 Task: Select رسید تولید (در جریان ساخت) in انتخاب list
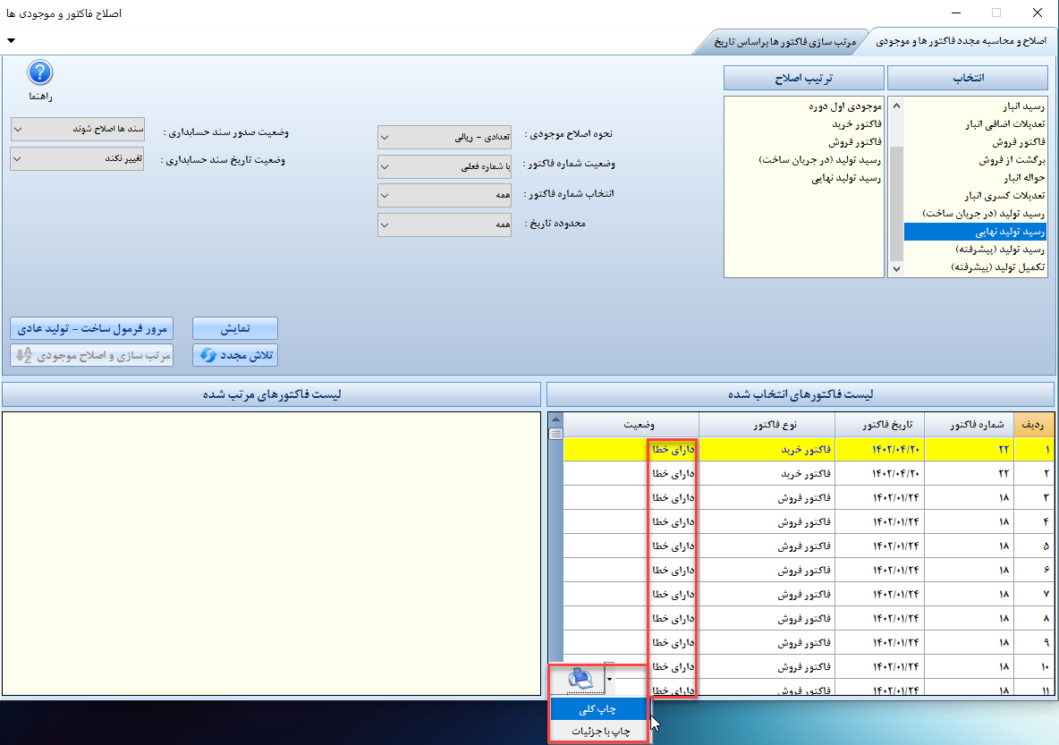click(975, 214)
